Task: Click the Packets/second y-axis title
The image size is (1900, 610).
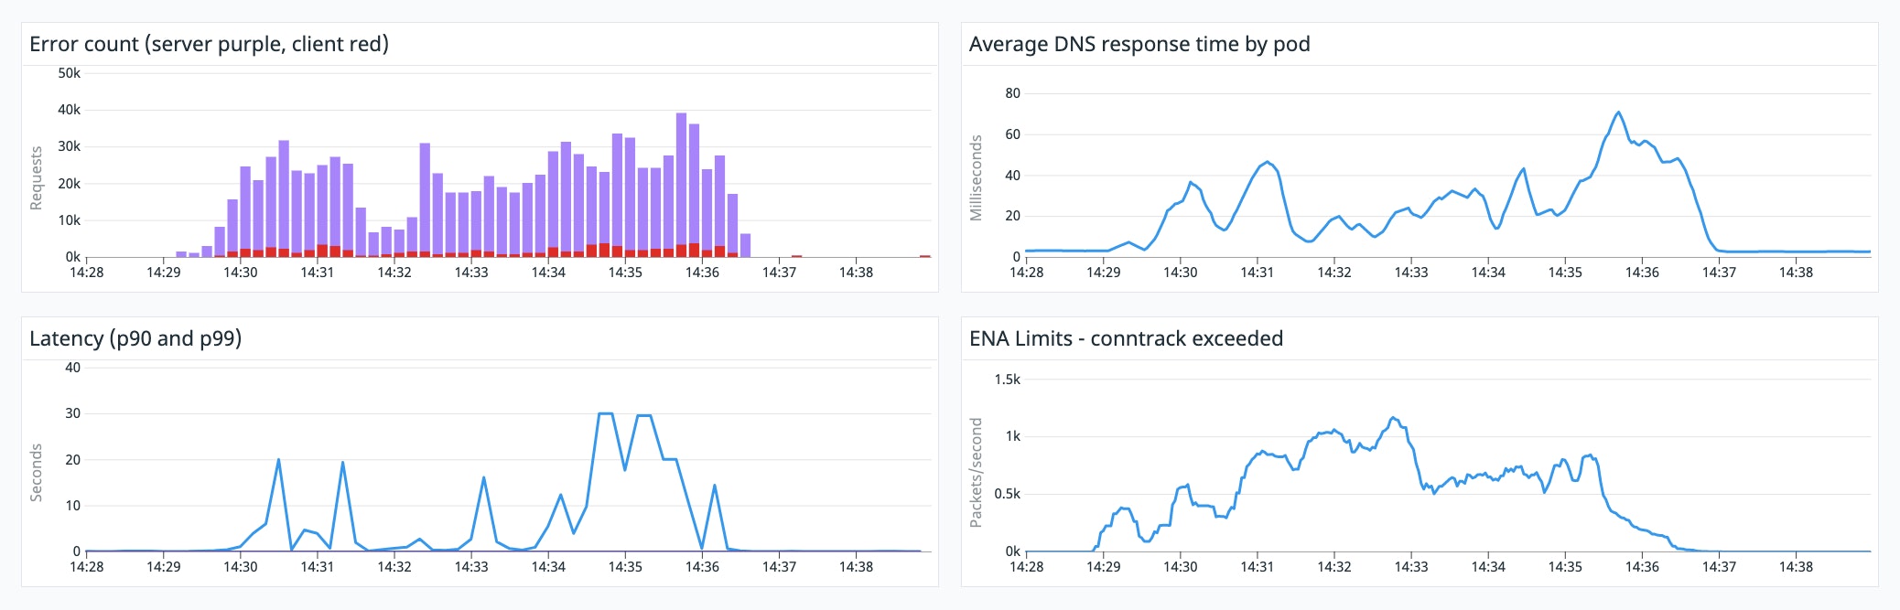Action: [976, 472]
